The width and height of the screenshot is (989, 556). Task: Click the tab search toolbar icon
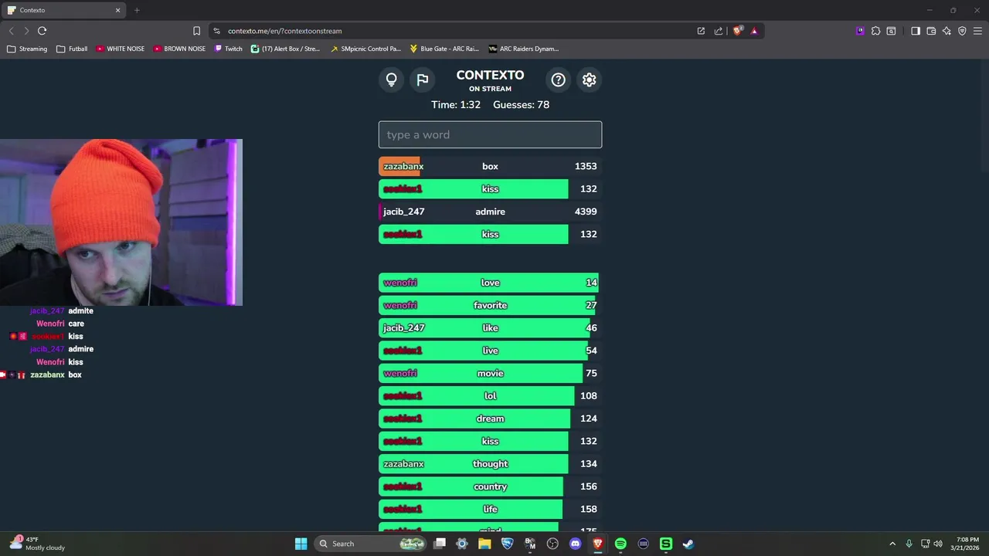point(891,31)
